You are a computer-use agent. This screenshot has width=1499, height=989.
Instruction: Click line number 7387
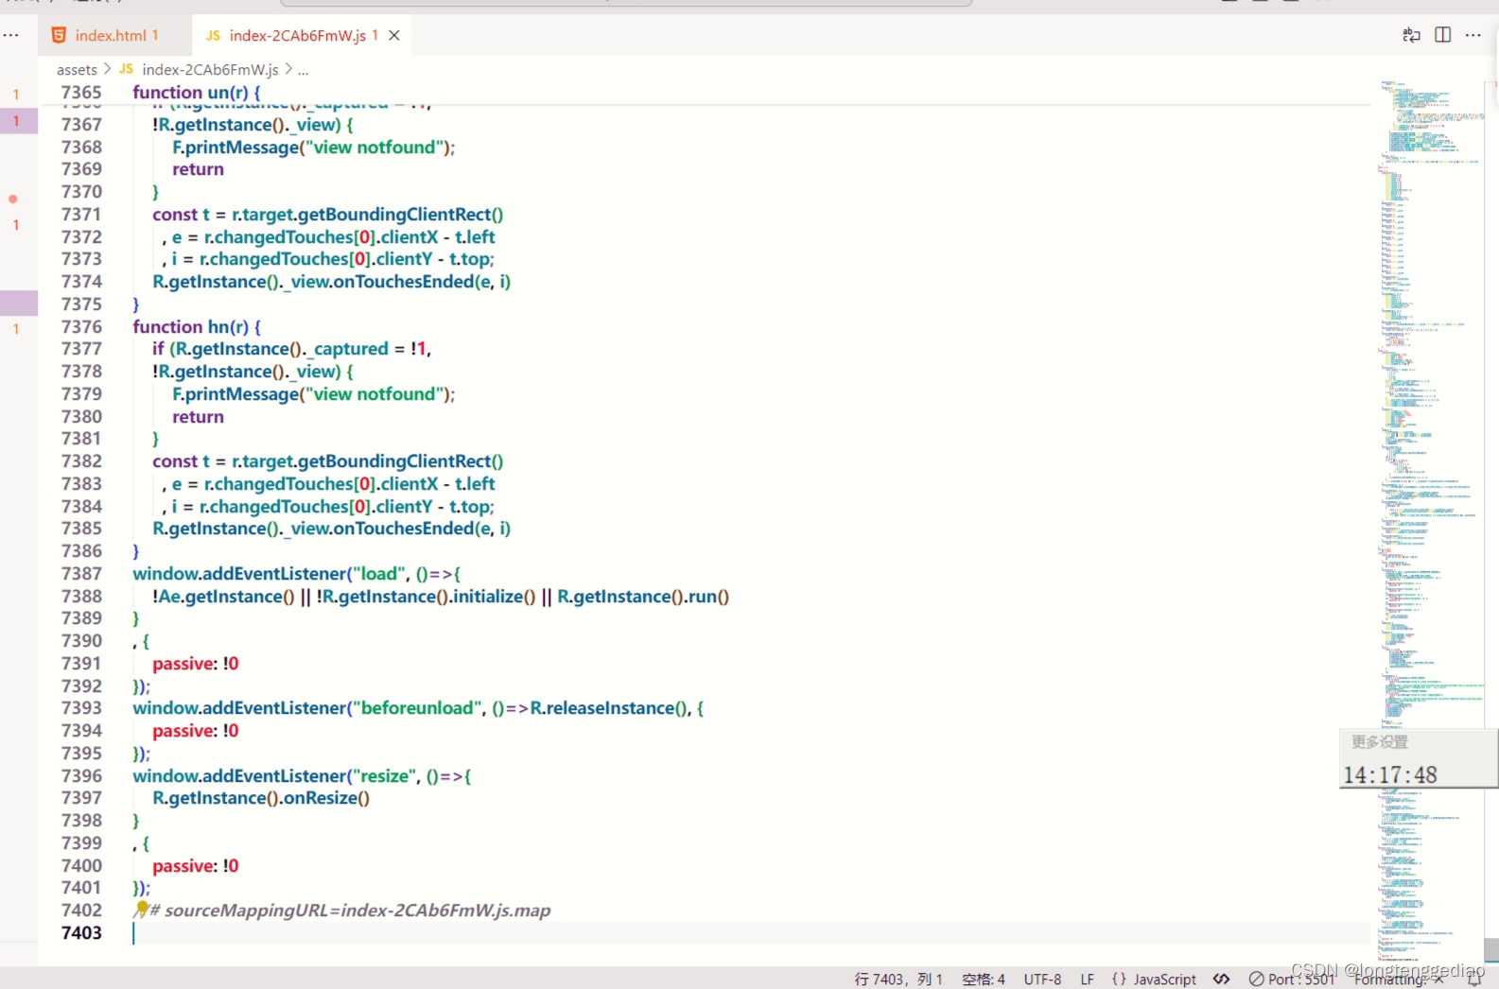click(x=81, y=573)
